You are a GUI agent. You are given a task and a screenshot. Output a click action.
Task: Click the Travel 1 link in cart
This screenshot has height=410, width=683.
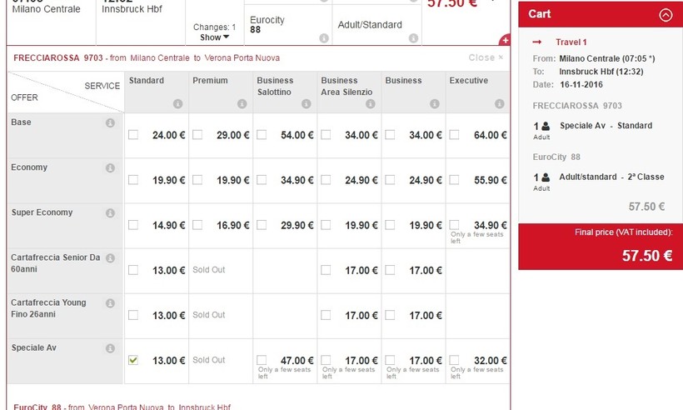tap(571, 42)
